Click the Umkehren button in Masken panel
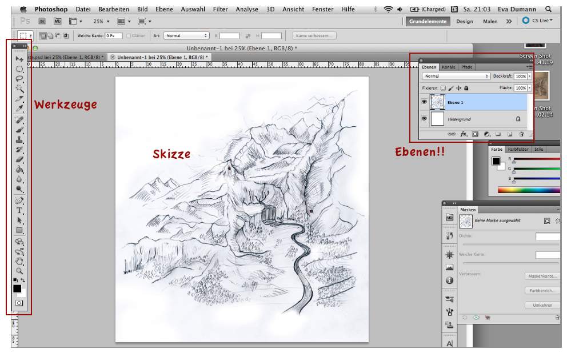 pyautogui.click(x=542, y=305)
